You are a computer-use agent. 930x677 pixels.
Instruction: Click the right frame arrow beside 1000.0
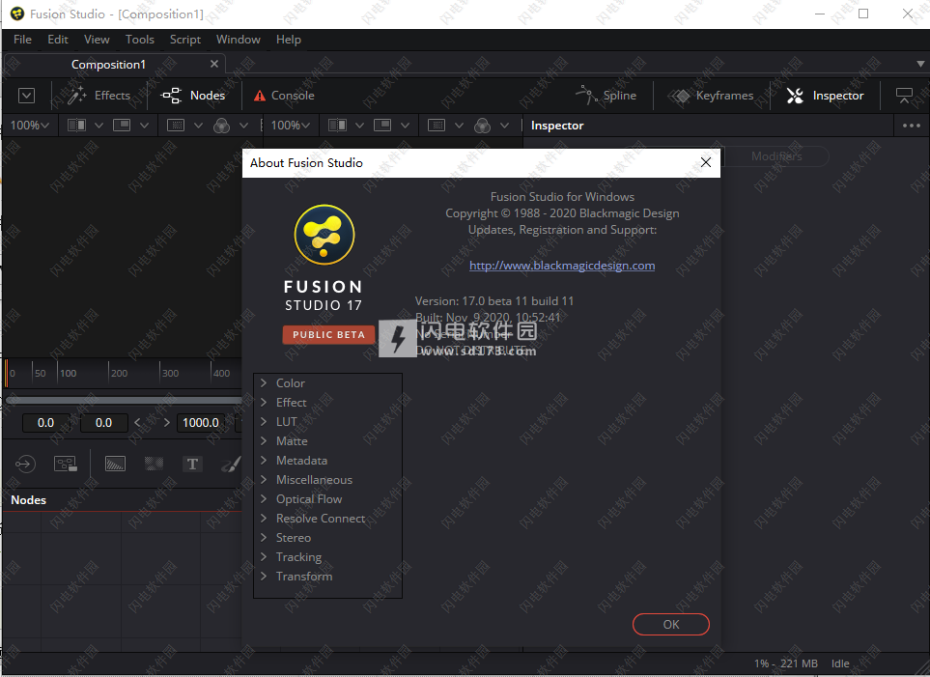tap(167, 422)
